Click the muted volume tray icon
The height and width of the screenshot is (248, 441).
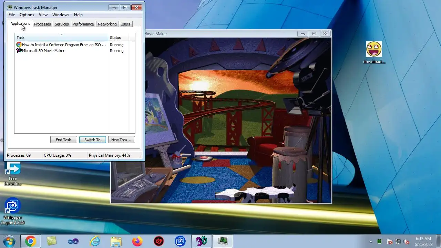(x=406, y=241)
